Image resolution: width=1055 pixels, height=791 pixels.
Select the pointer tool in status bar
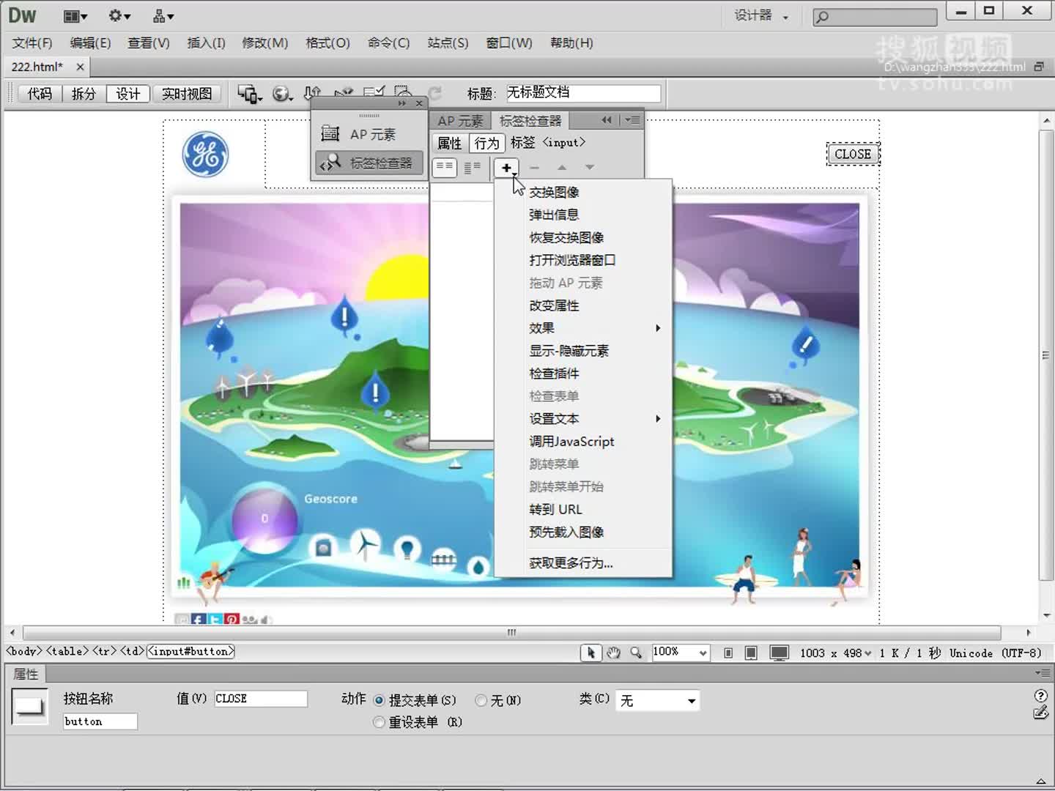(x=591, y=653)
